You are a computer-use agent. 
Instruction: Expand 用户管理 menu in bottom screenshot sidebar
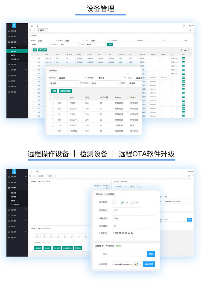[17, 221]
